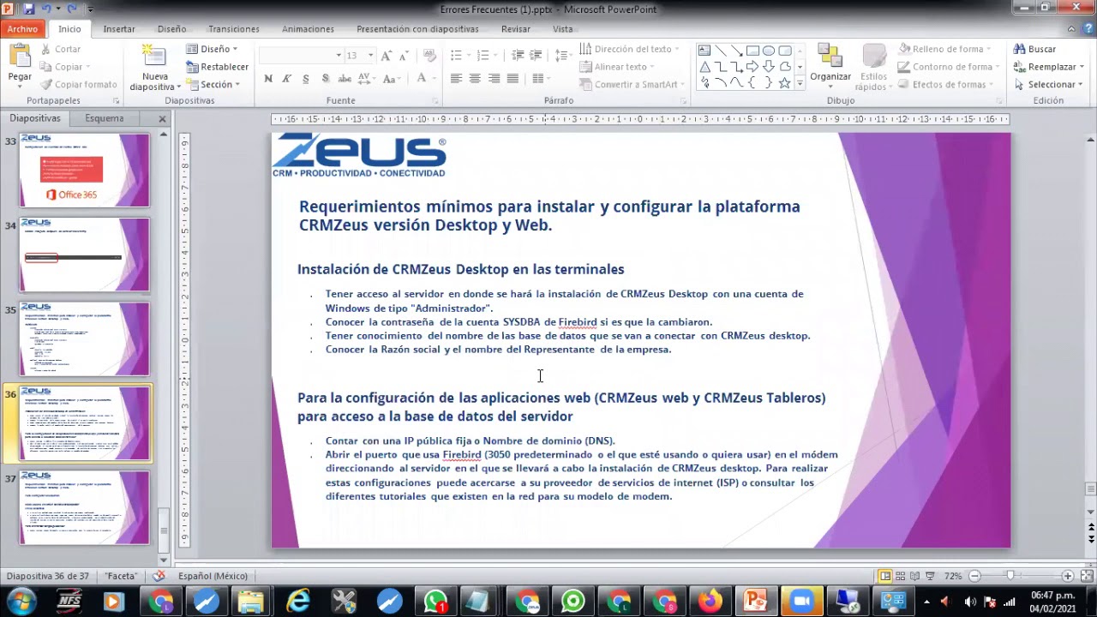Open Internet Explorer in the taskbar
This screenshot has width=1097, height=617.
click(x=297, y=602)
